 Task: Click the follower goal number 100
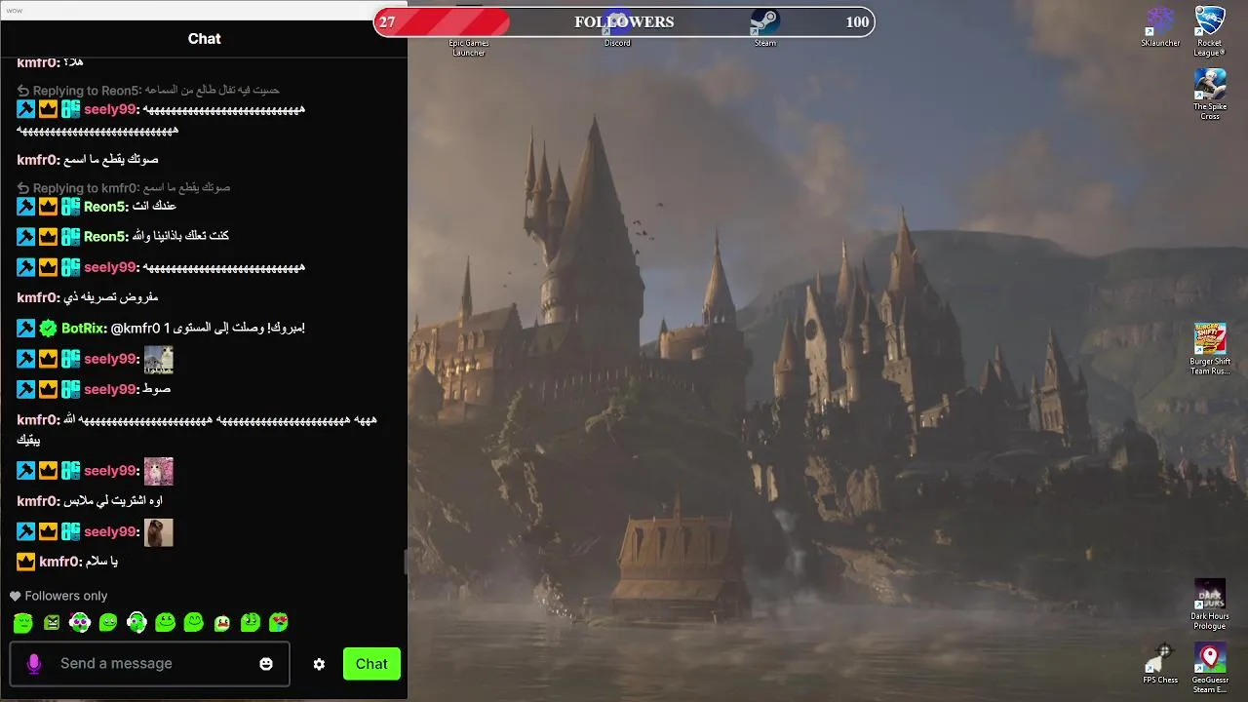(857, 22)
